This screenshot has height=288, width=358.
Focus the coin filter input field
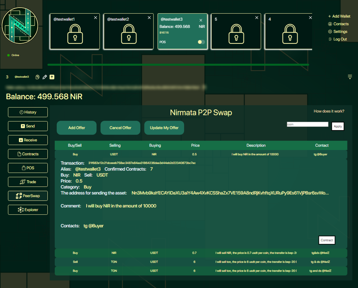(x=307, y=124)
